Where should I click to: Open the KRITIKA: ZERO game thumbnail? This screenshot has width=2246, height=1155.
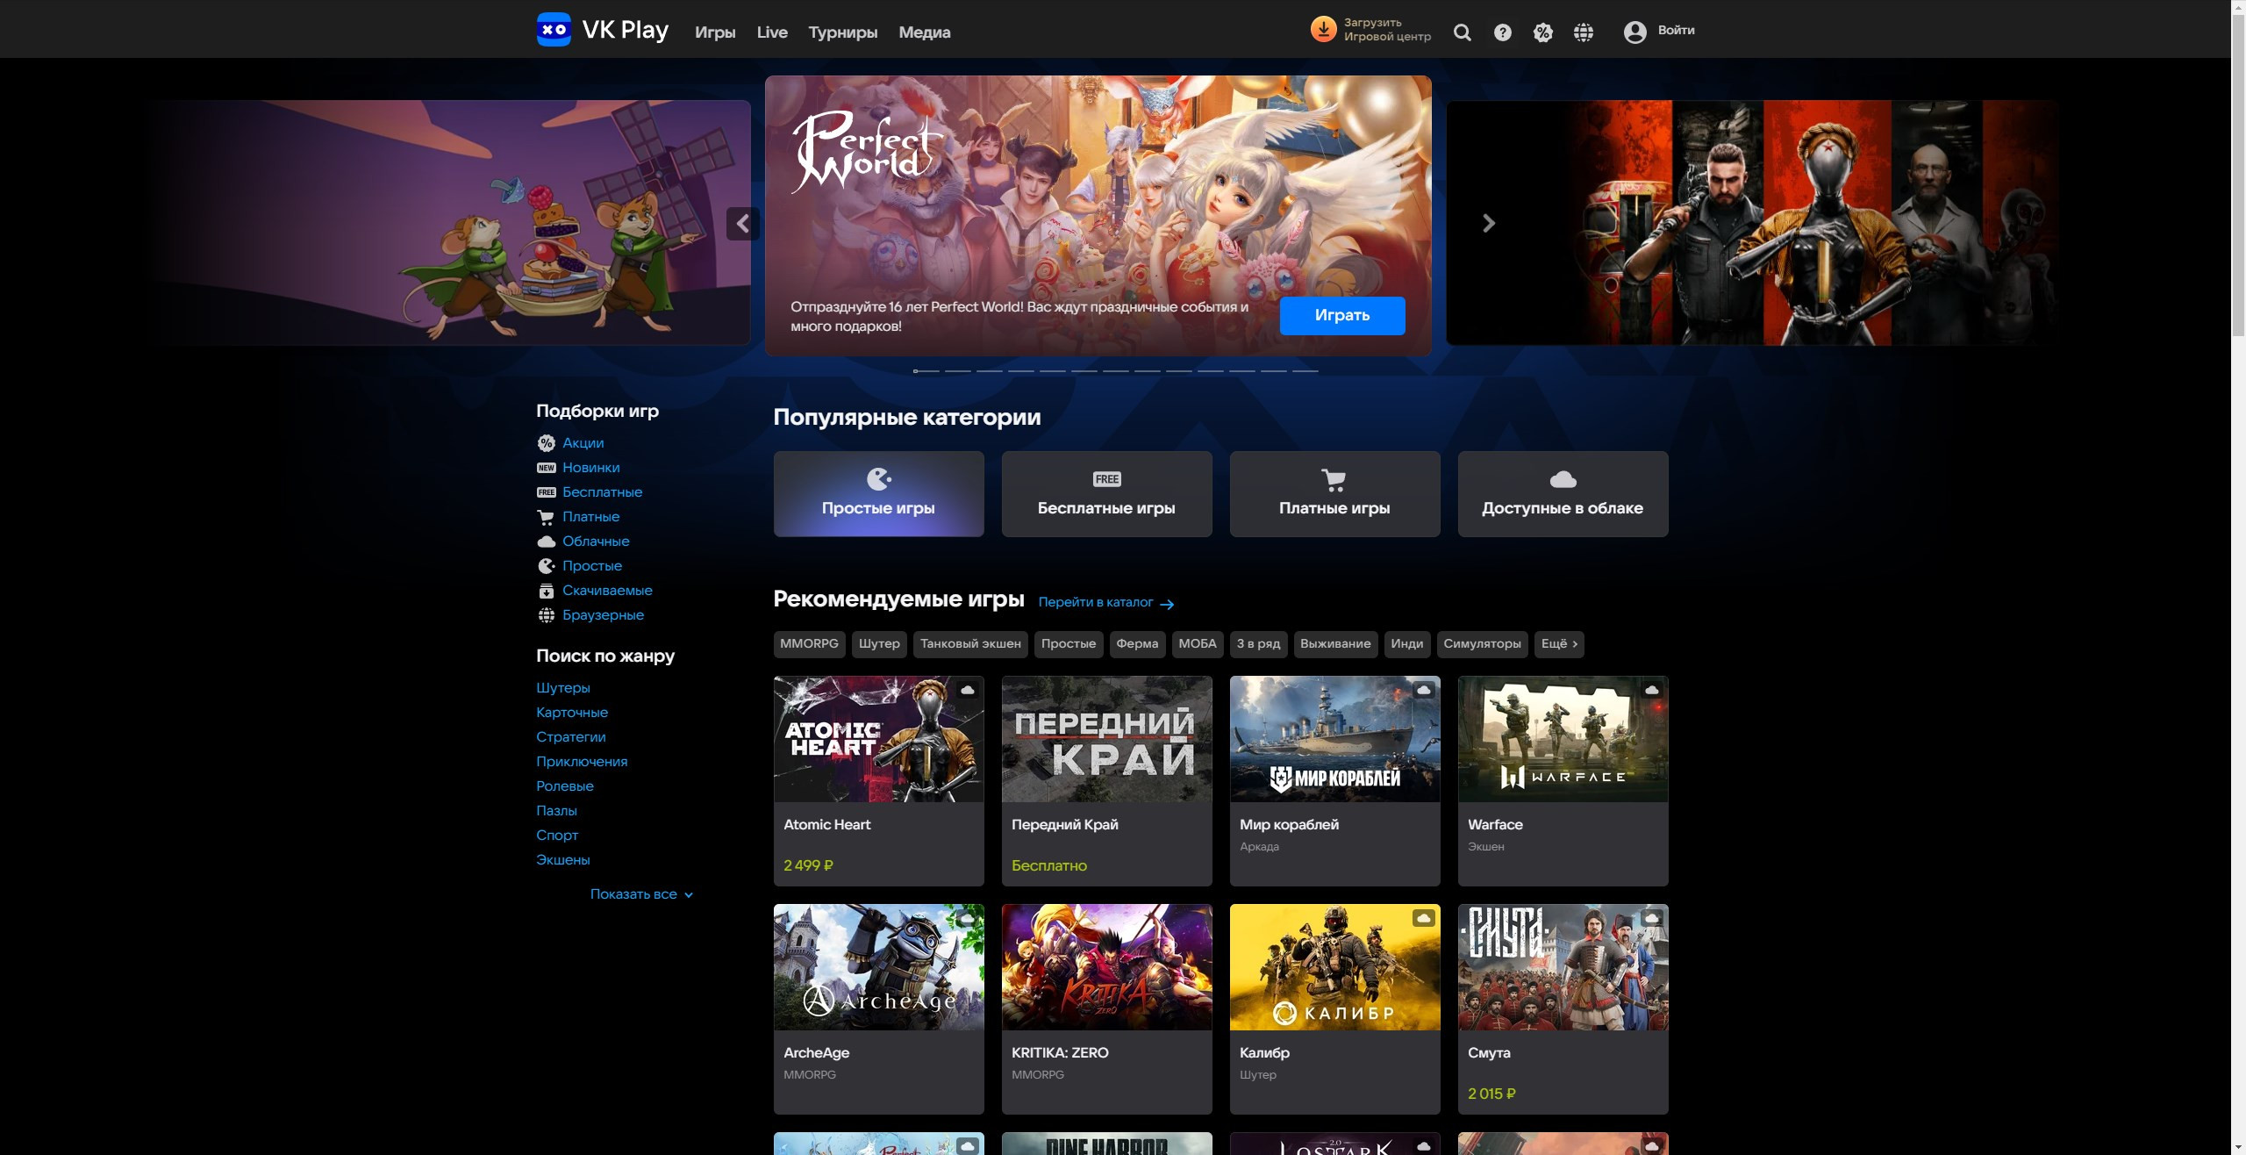point(1106,967)
